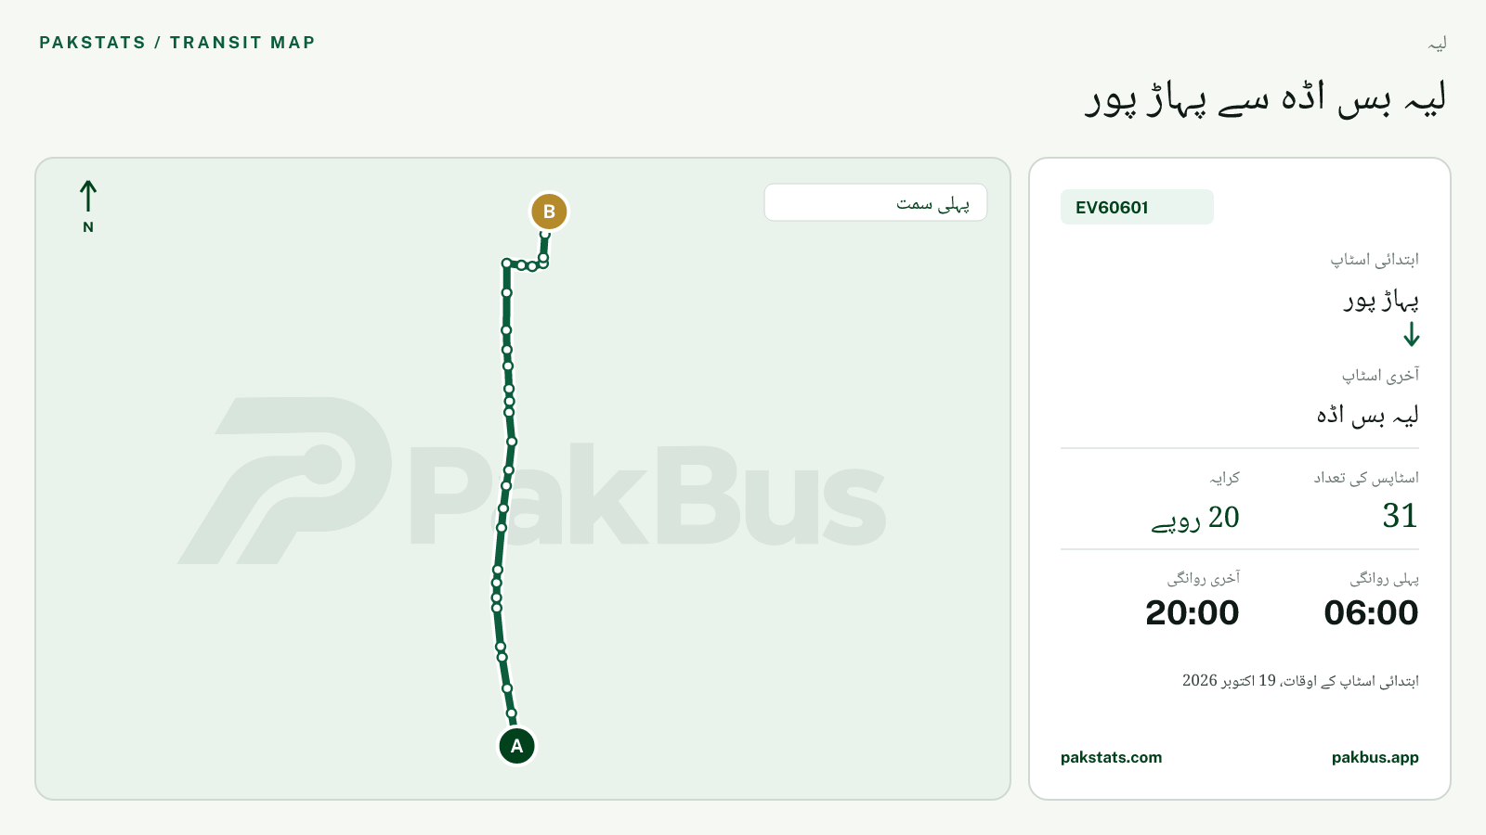Image resolution: width=1486 pixels, height=835 pixels.
Task: Click the final stop name لیہ بس اڈہ
Action: (x=1367, y=415)
